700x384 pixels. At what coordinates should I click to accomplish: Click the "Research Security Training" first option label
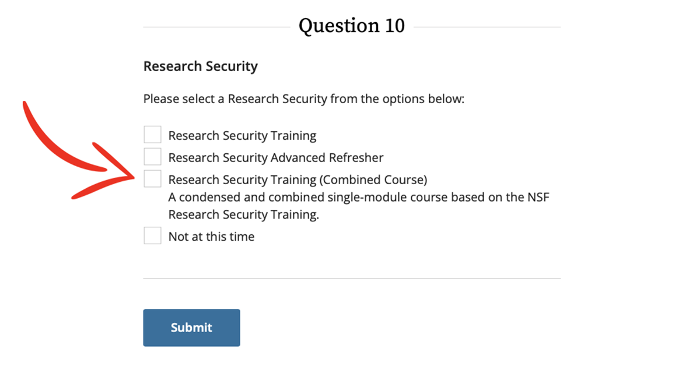(242, 136)
